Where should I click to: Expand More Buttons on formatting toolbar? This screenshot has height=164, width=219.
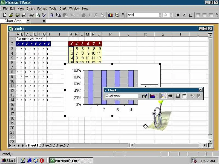pyautogui.click(x=217, y=15)
